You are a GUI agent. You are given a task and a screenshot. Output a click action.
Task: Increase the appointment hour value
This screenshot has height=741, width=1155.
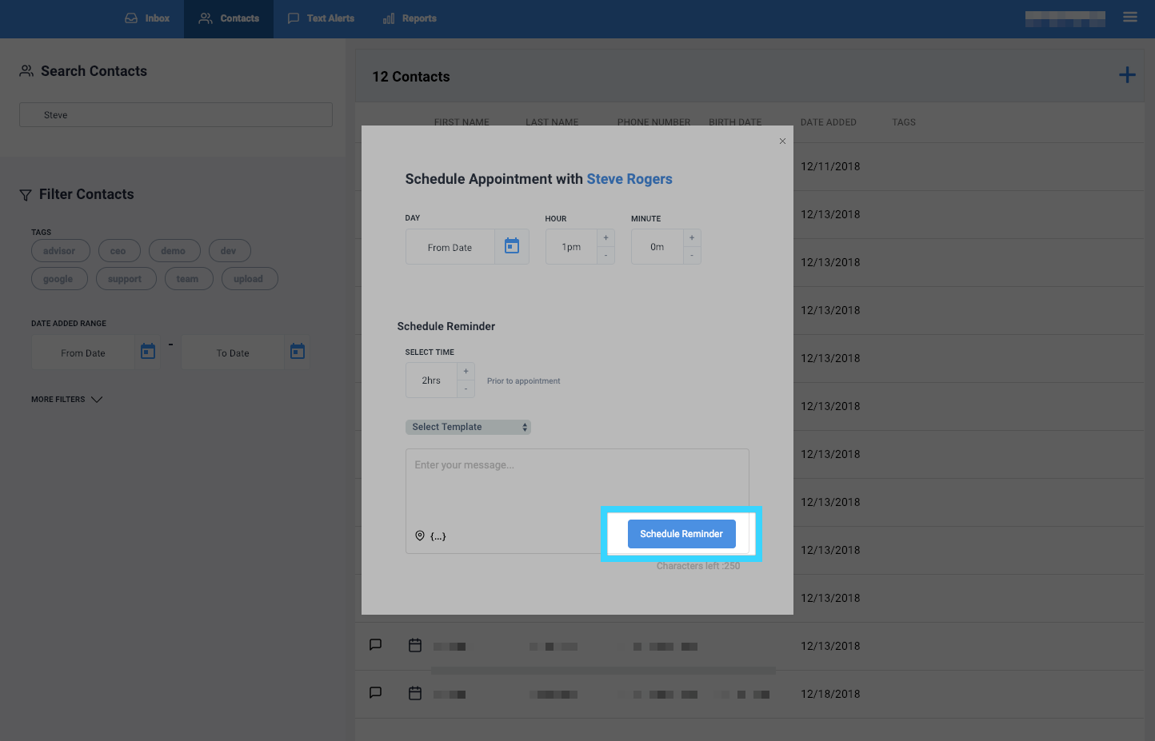[x=606, y=238]
